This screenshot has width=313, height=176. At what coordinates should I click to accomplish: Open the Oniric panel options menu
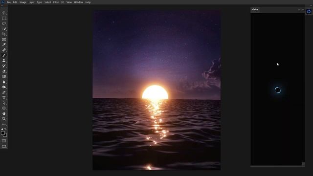click(x=303, y=10)
